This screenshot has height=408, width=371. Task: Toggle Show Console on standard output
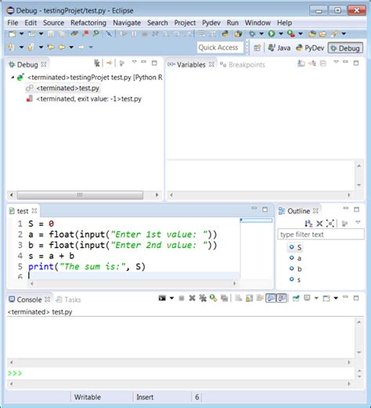[271, 298]
